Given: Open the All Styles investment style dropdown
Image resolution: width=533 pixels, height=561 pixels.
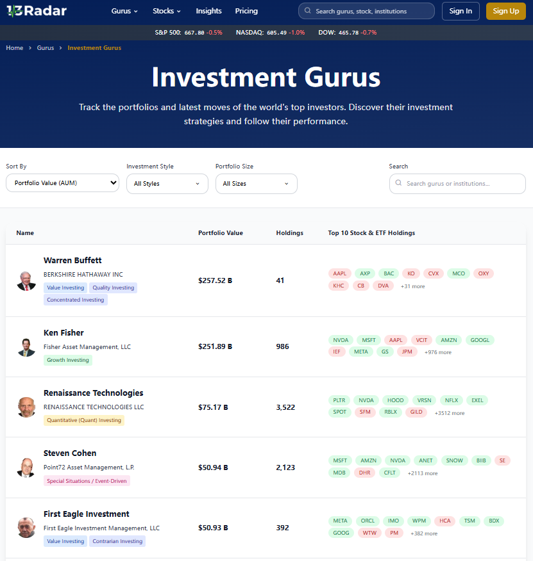Looking at the screenshot, I should [x=167, y=184].
